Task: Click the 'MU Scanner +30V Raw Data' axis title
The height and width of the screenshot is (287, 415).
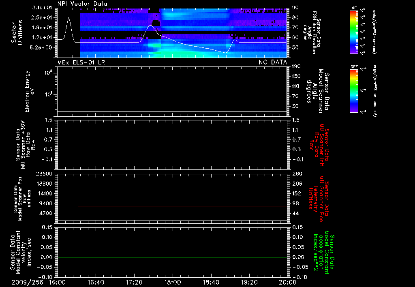Action: point(25,145)
